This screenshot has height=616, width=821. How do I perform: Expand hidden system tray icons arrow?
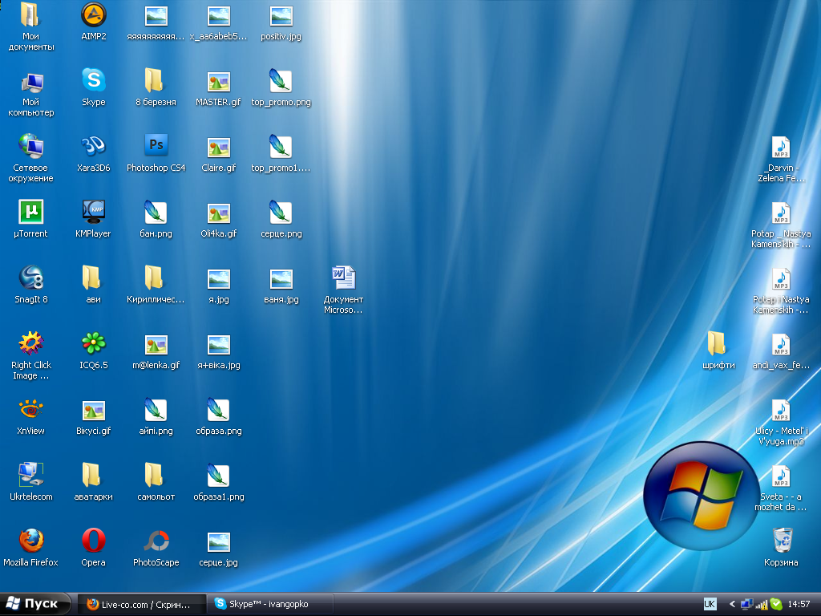pos(732,604)
